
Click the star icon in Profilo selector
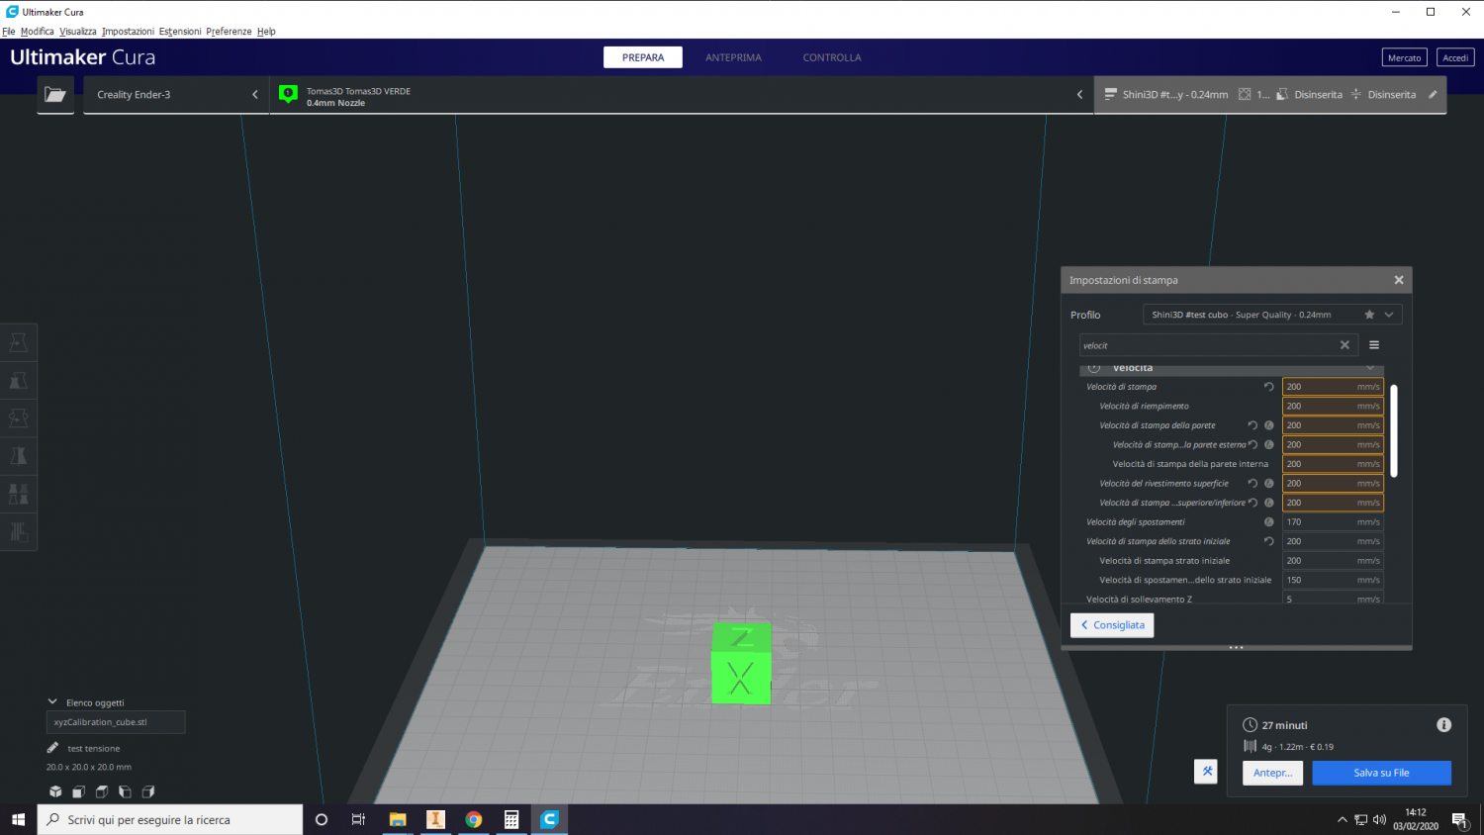[x=1369, y=315]
